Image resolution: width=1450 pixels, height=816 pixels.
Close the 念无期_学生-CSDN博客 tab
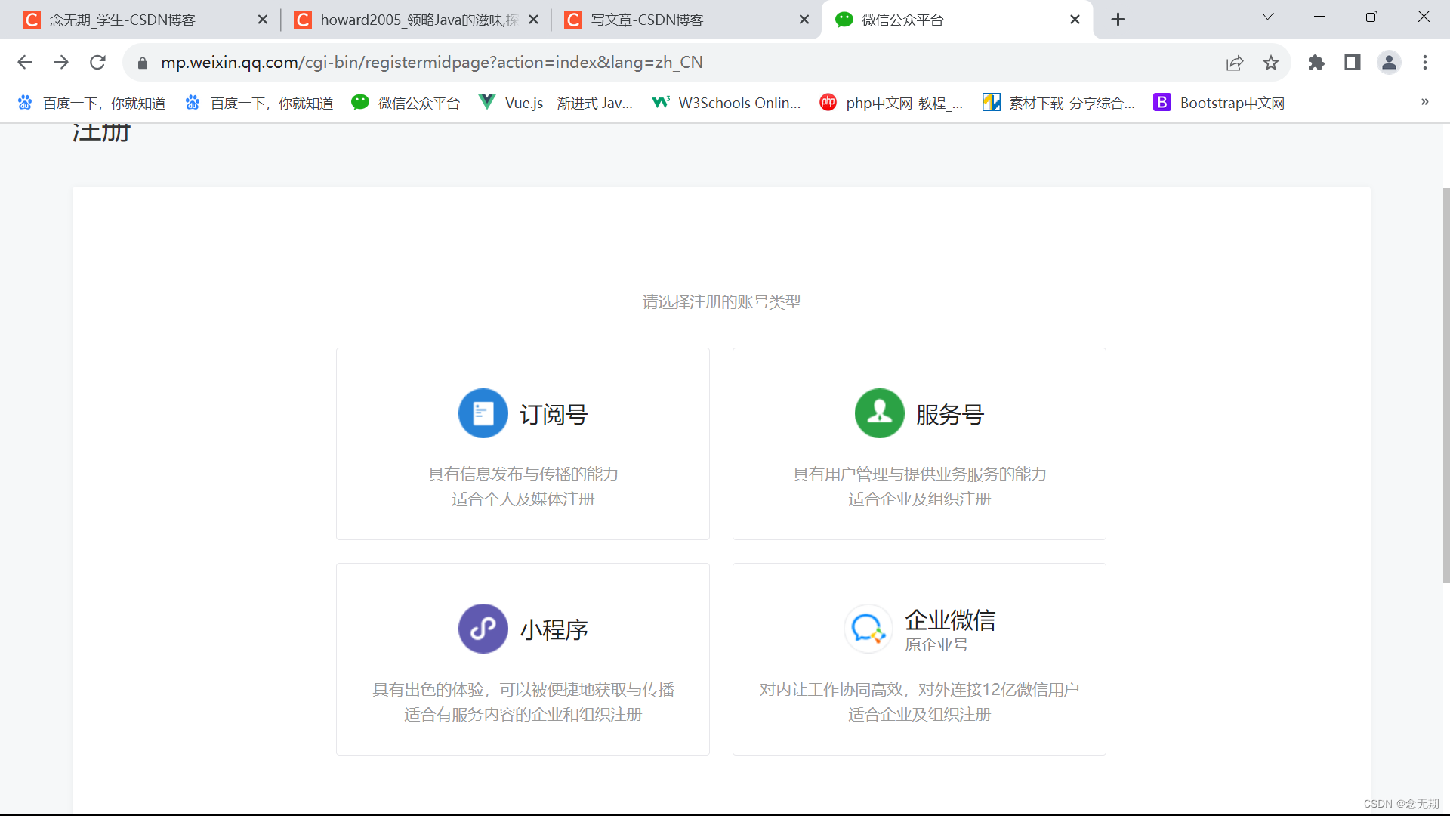(263, 20)
